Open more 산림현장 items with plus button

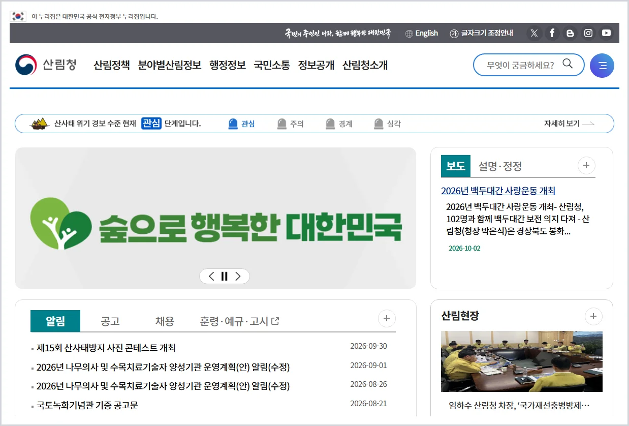click(x=593, y=317)
